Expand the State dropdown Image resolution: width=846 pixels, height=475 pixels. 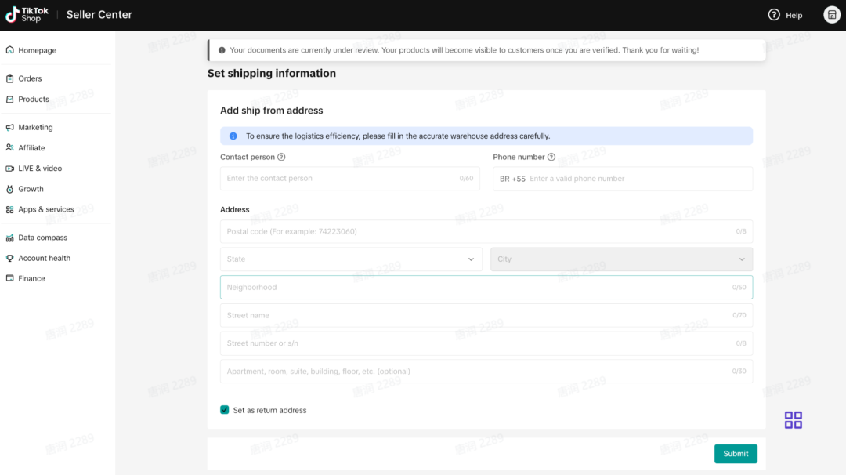click(x=351, y=259)
